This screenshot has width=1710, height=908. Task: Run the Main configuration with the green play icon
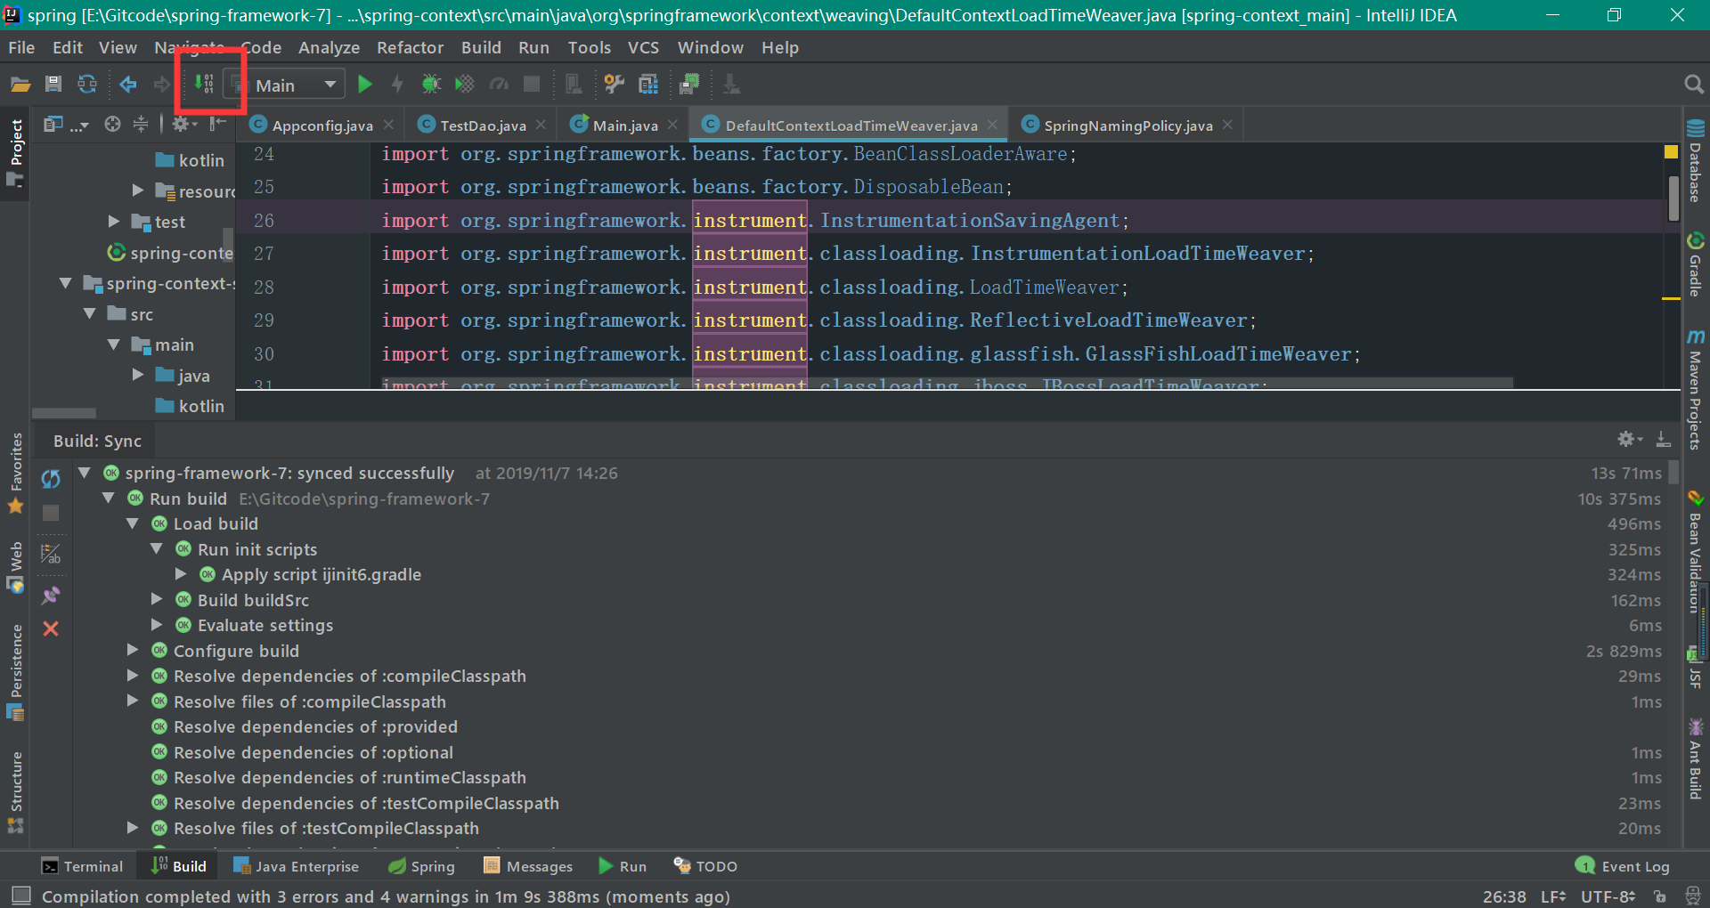pos(365,84)
